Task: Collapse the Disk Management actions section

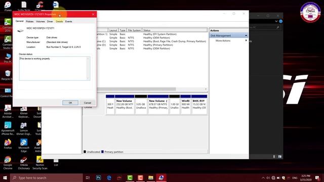Action: [x=246, y=35]
